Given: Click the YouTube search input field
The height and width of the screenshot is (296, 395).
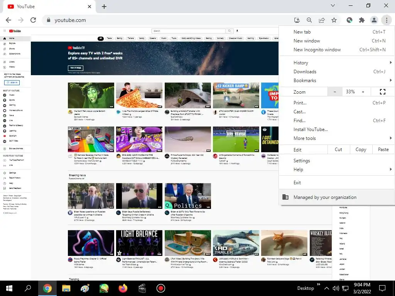Looking at the screenshot, I should tap(188, 31).
